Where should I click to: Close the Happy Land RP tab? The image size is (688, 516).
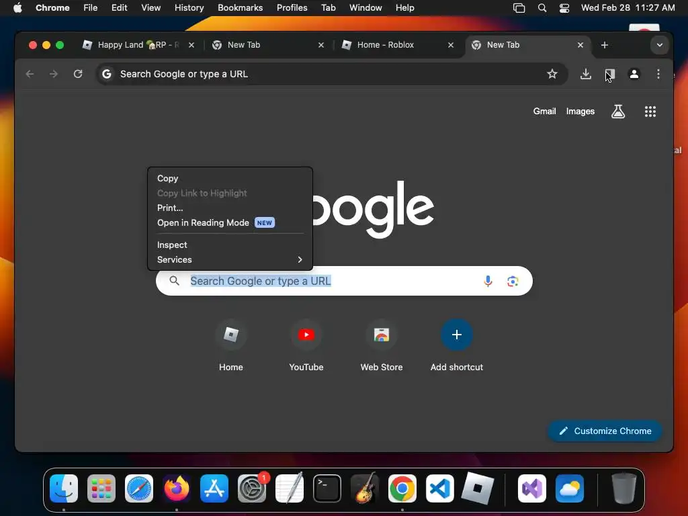click(x=191, y=45)
